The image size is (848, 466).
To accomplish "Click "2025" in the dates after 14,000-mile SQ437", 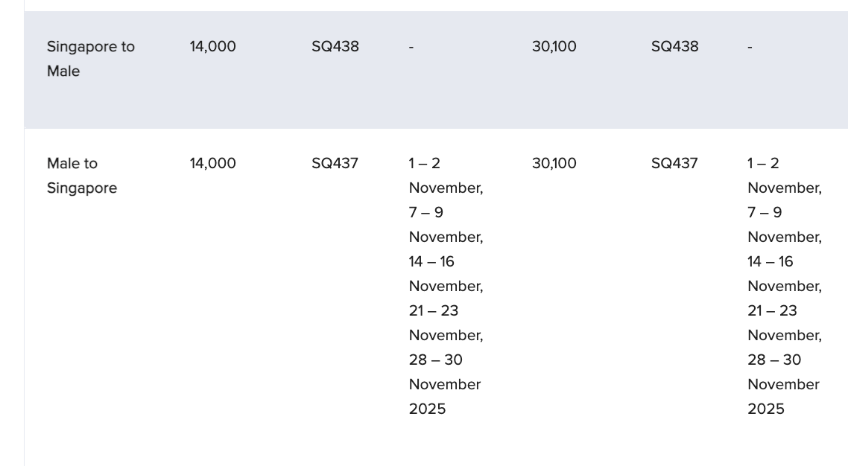I will coord(427,409).
